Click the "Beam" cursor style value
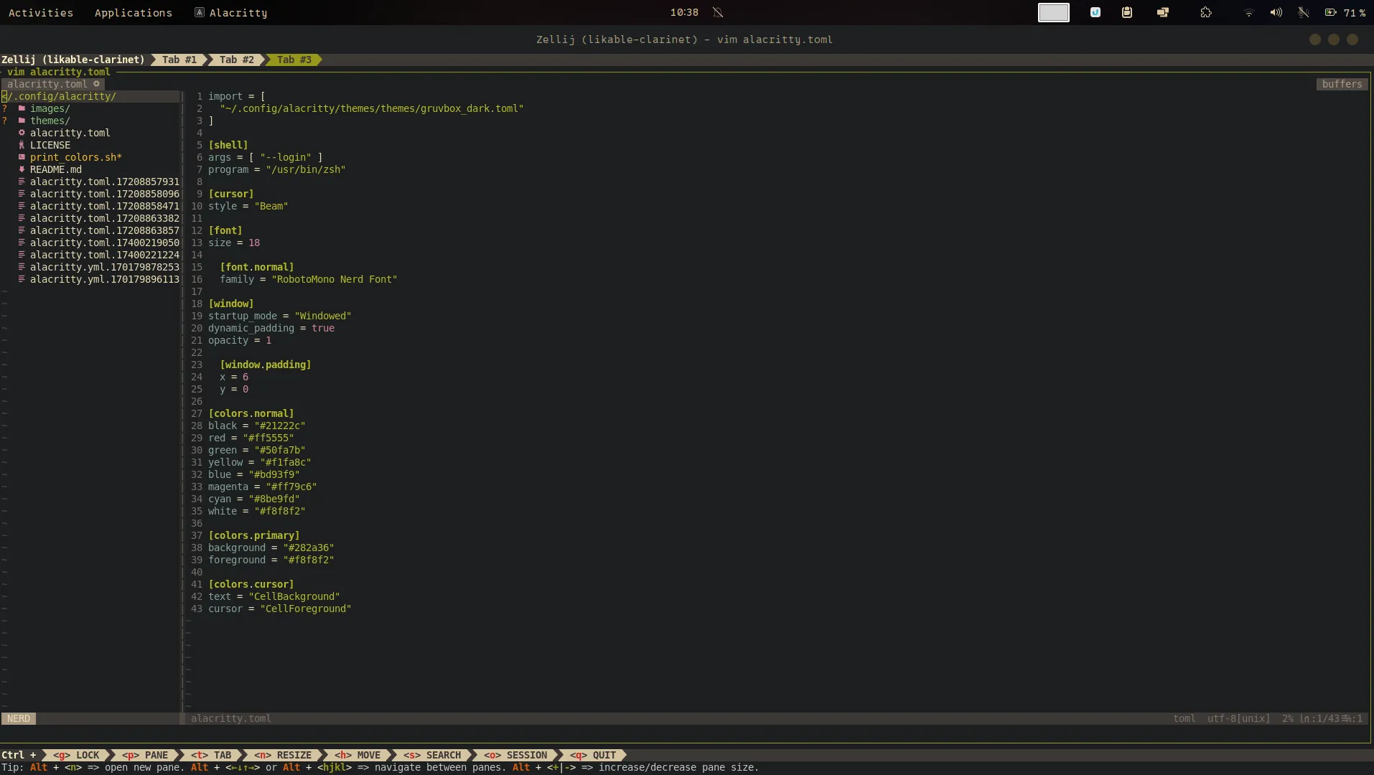The width and height of the screenshot is (1374, 775). point(271,206)
